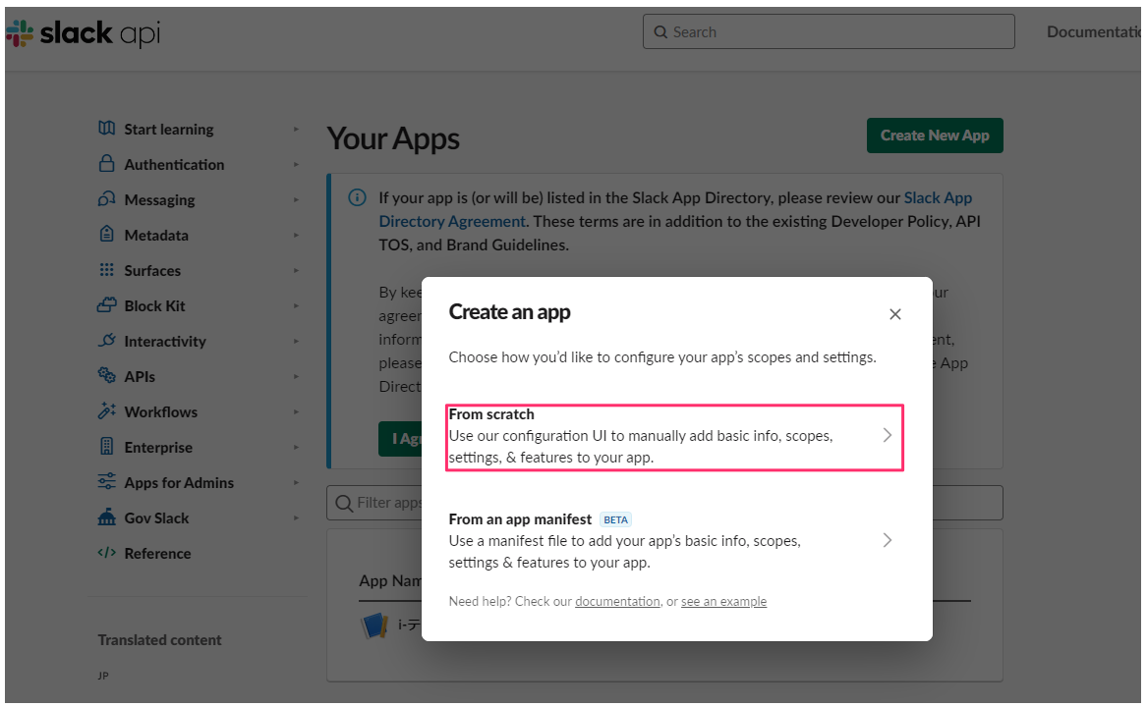Click the Translated content heading
The image size is (1147, 707).
point(159,639)
